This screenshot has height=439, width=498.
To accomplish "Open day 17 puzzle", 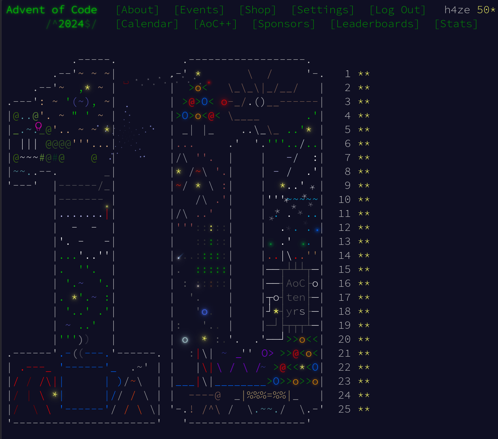I will point(345,297).
